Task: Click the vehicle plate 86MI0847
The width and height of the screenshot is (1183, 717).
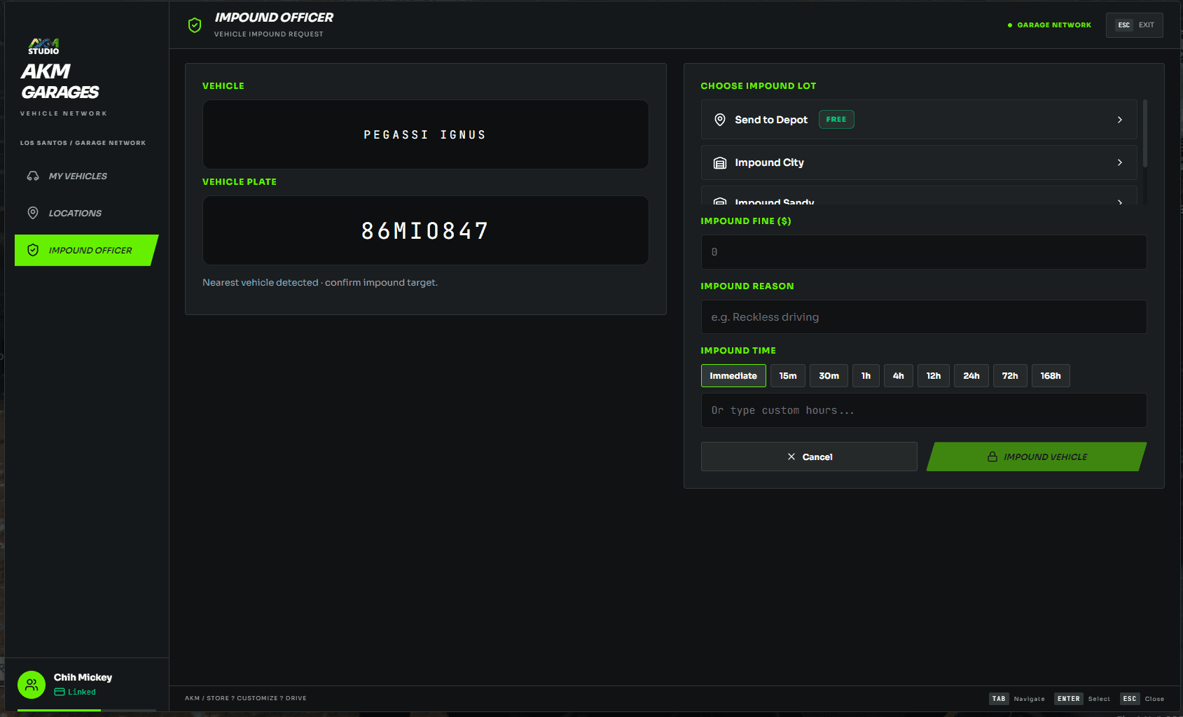Action: 425,230
